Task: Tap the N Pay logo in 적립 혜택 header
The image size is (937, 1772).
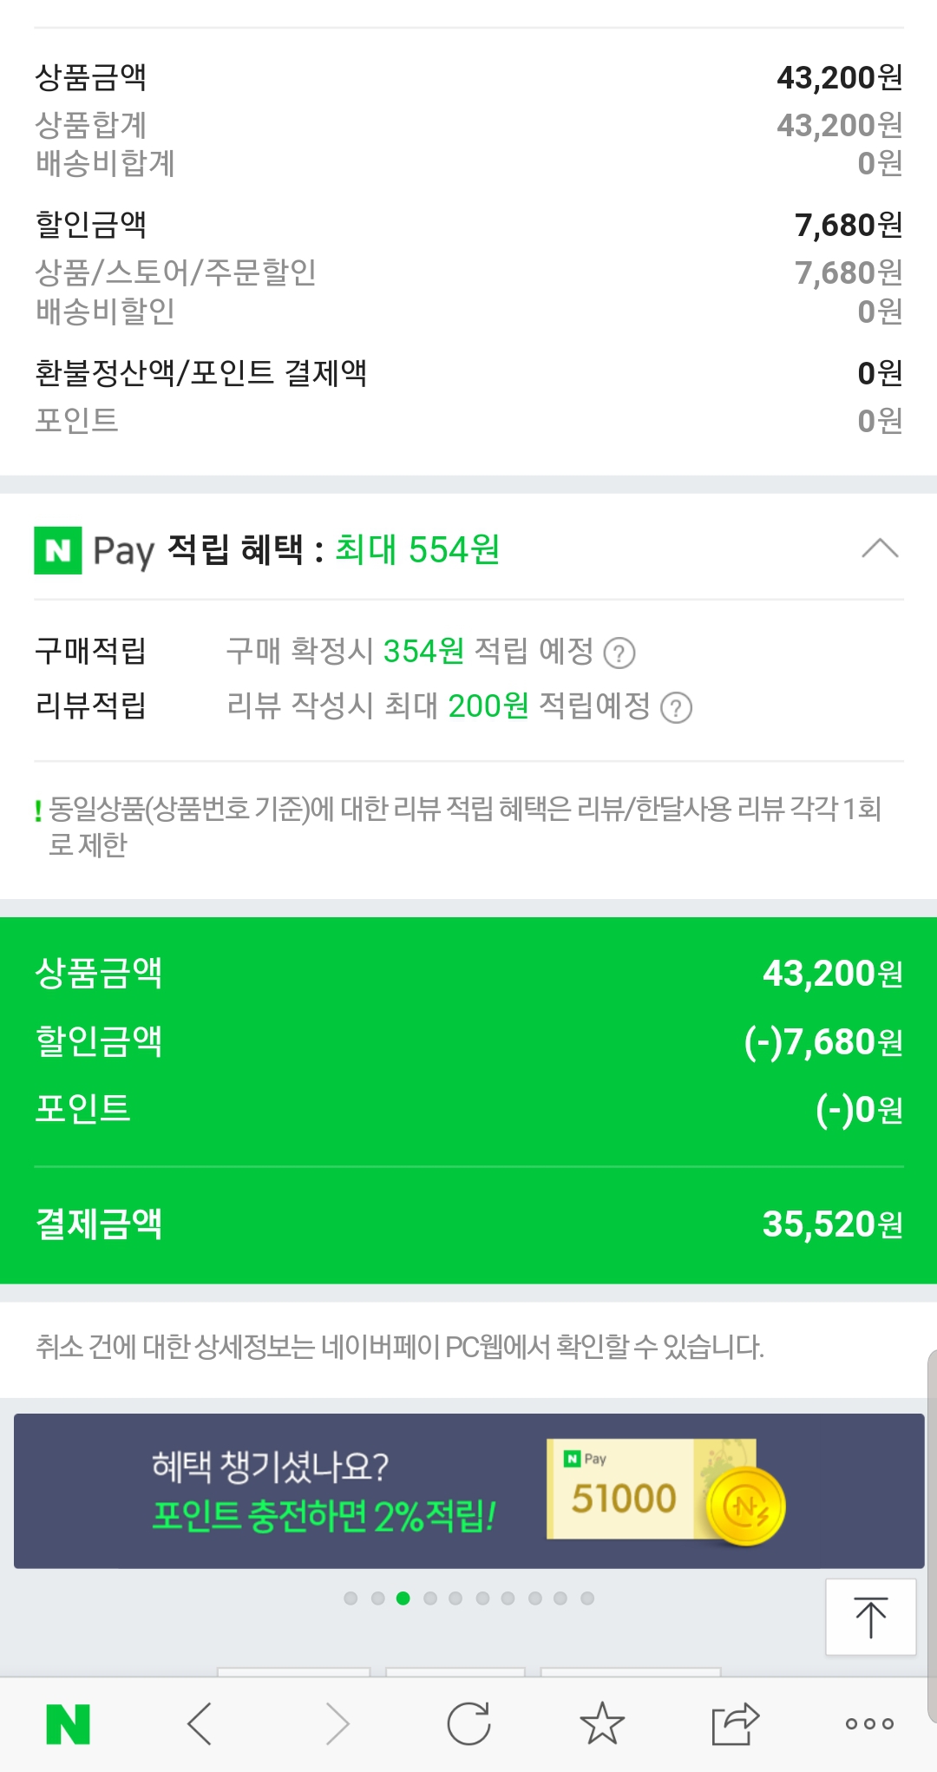Action: (58, 550)
